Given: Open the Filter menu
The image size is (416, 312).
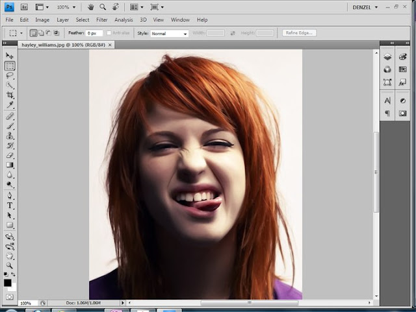Looking at the screenshot, I should pyautogui.click(x=101, y=20).
